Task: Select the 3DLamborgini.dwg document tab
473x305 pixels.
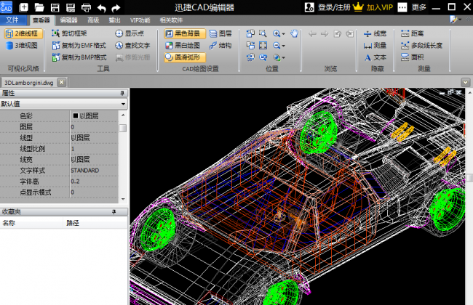Action: tap(29, 83)
